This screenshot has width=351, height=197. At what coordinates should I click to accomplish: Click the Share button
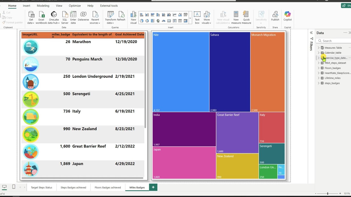(346, 5)
